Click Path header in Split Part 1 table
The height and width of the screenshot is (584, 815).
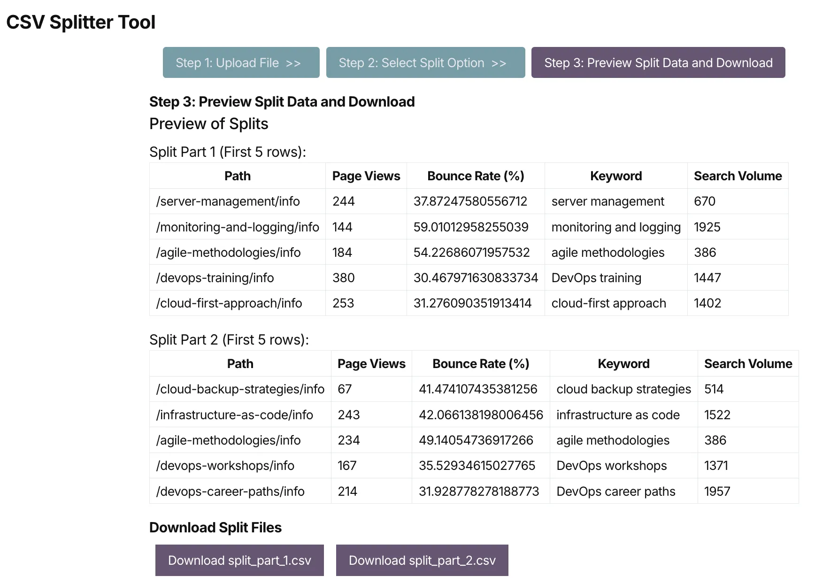(x=238, y=176)
